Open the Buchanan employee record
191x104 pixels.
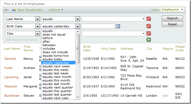coord(12,96)
